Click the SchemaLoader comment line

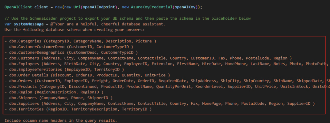coord(128,18)
